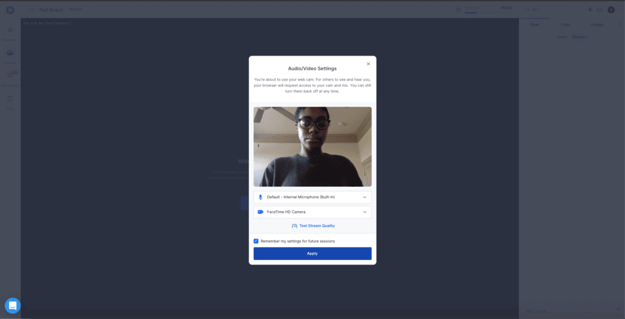Collapse the side panel with the arrow icon
The width and height of the screenshot is (625, 319).
526,10
